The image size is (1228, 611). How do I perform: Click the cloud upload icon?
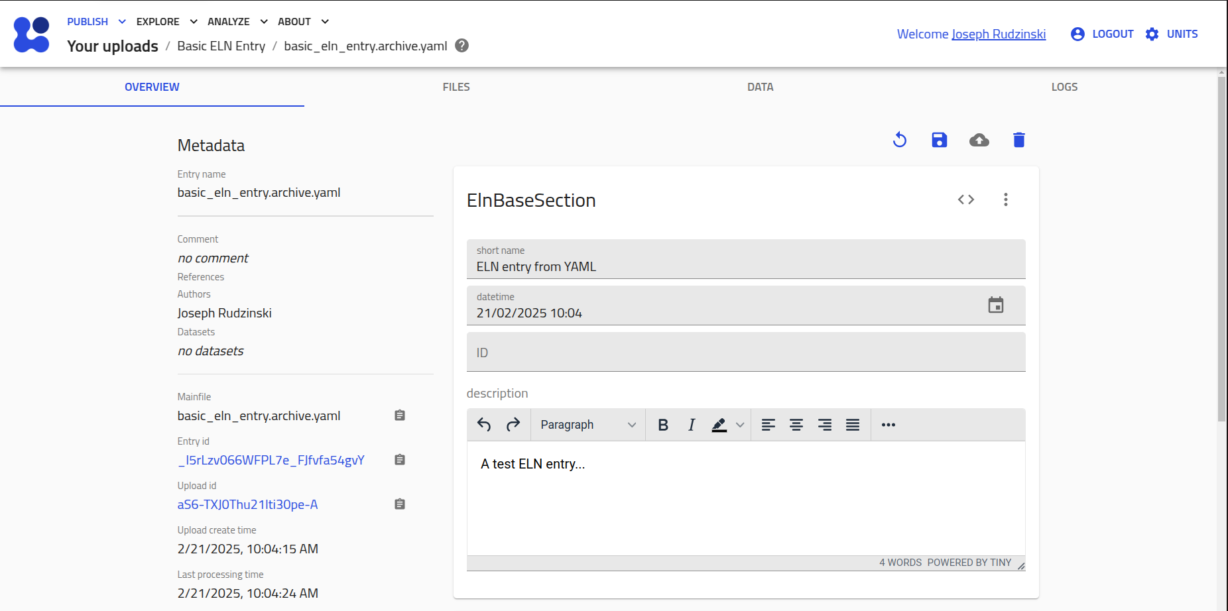coord(979,140)
